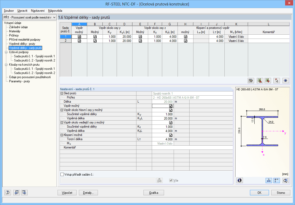Select 'Parametry - pruty' tree item
The image size is (295, 205).
click(20, 81)
